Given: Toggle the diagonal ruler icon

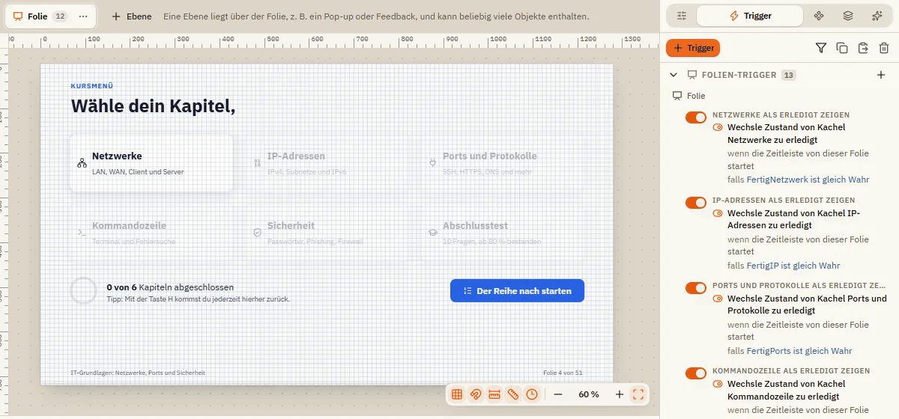Looking at the screenshot, I should 513,394.
